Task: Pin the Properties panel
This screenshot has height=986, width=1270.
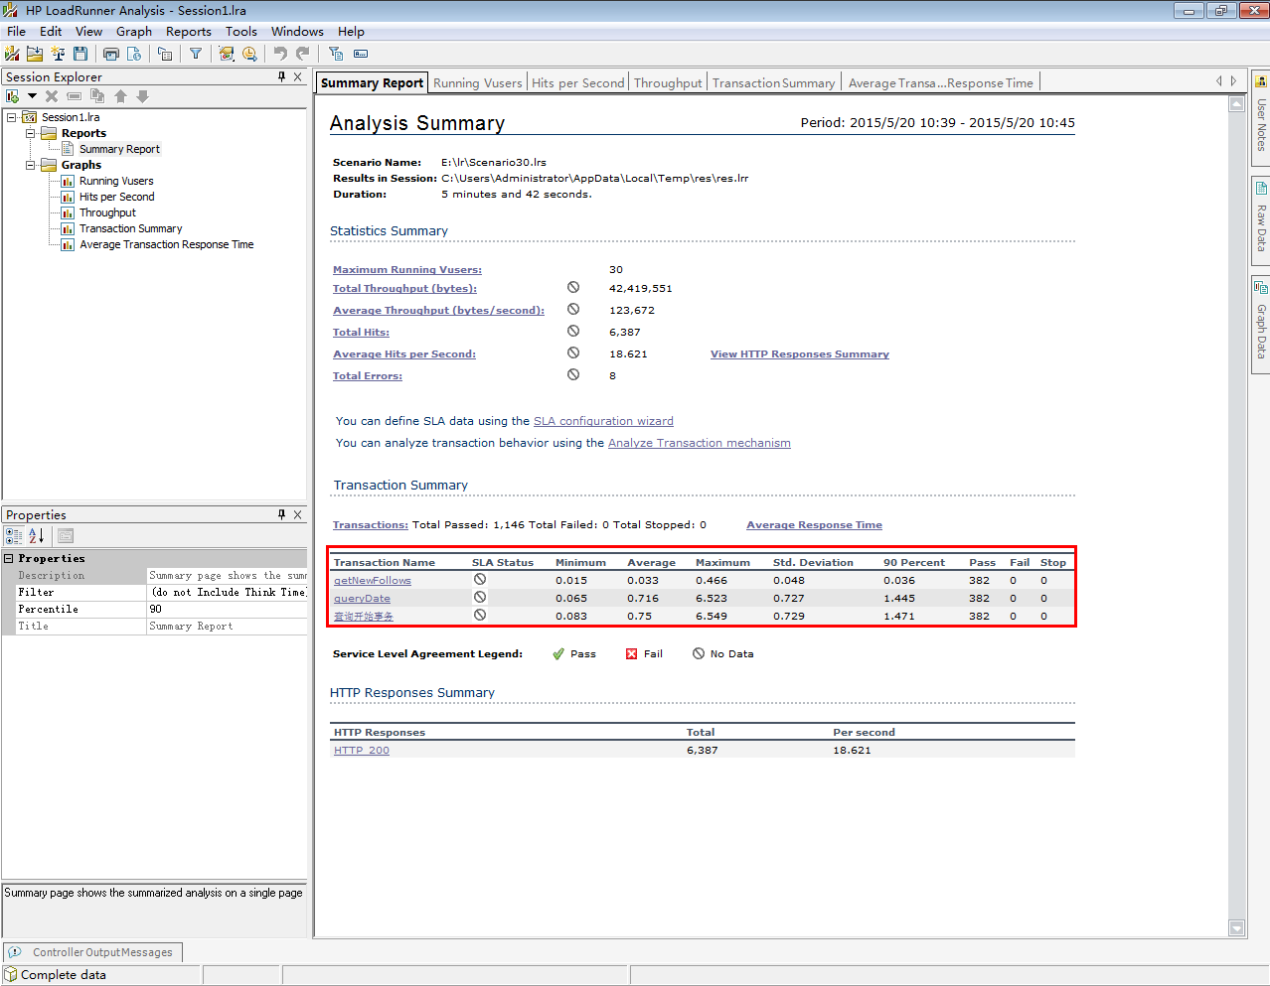Action: tap(282, 514)
